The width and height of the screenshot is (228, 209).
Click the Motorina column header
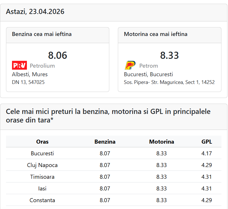pyautogui.click(x=162, y=142)
